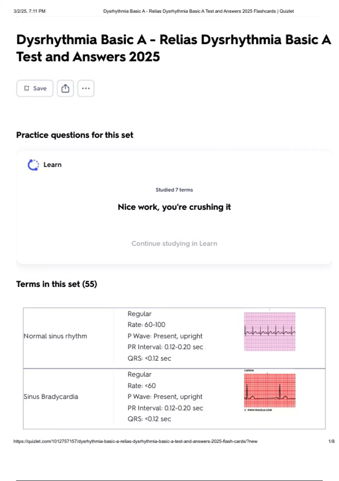Viewport: 339px width, 481px height.
Task: Click the Studied 7 terms text
Action: 174,190
